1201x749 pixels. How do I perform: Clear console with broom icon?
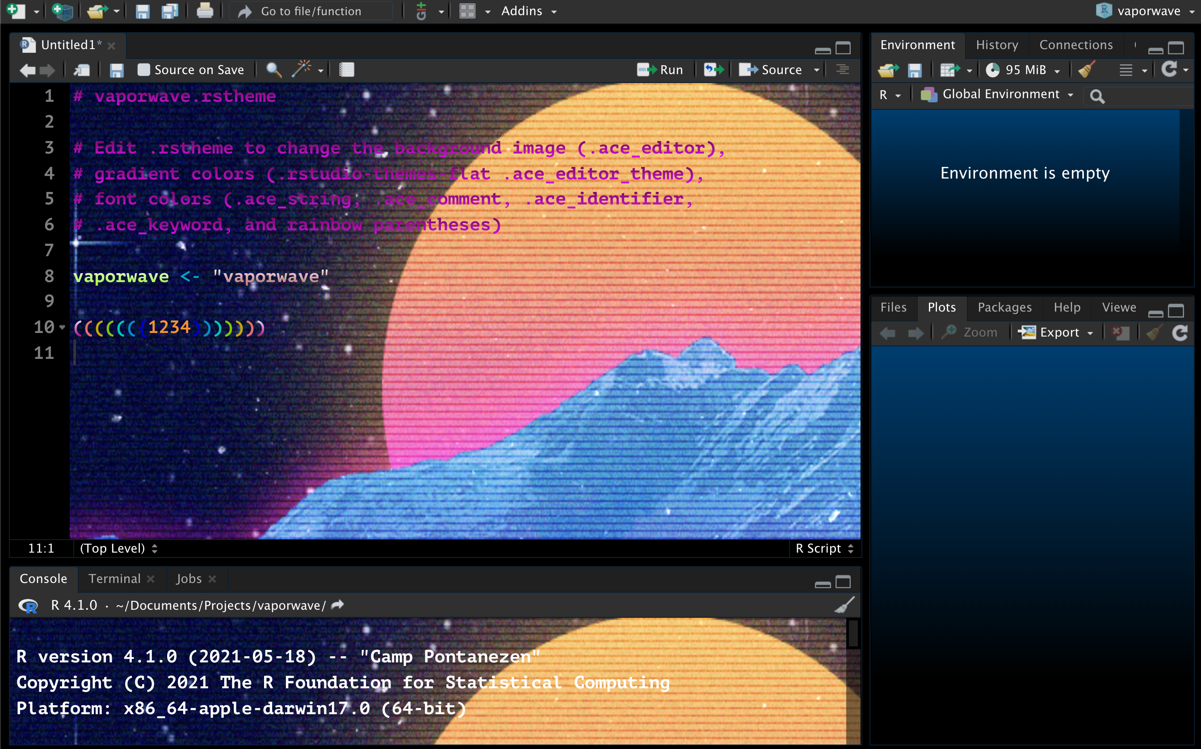click(x=844, y=605)
